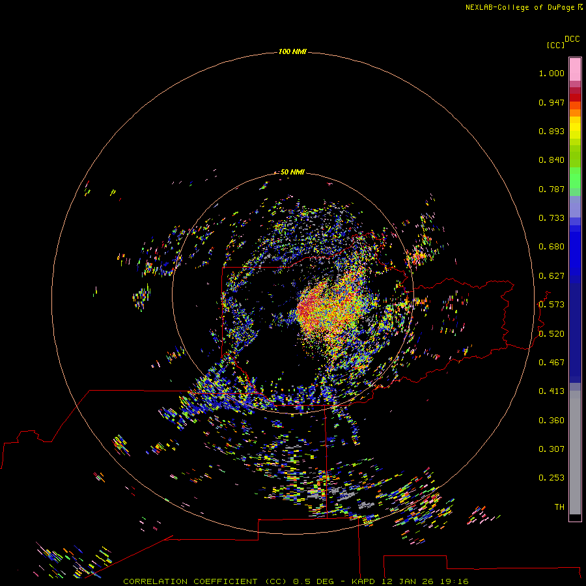The image size is (586, 586).
Task: Click the NEXLAB-College of DuPage title text
Action: [x=520, y=7]
